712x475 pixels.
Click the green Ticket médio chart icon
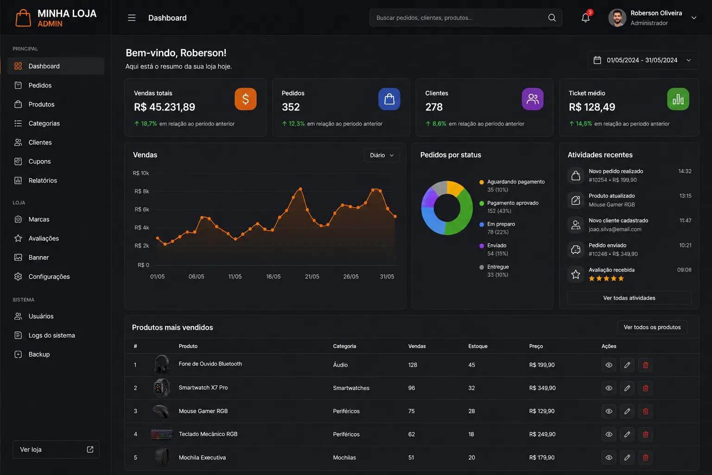(678, 99)
